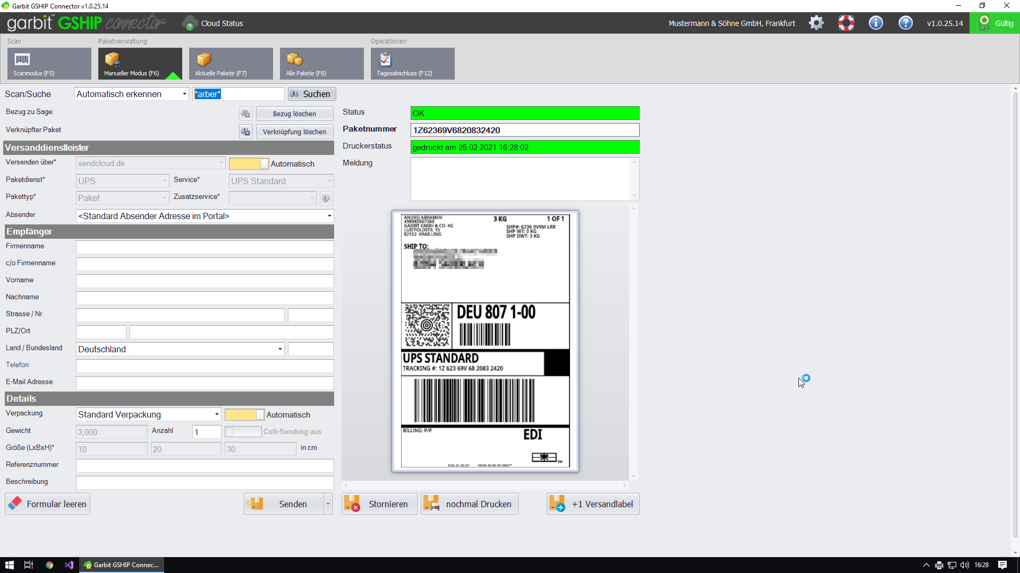Screen dimensions: 1020x573
Task: Click Bezug löschen button
Action: 295,114
